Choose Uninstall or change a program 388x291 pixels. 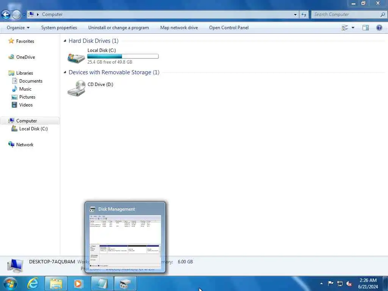point(119,28)
